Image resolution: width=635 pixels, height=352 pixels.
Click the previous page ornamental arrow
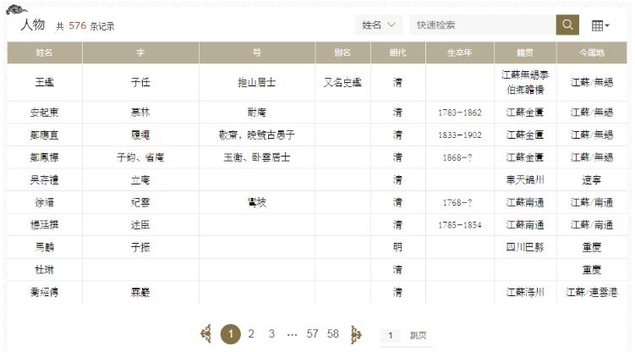click(206, 334)
